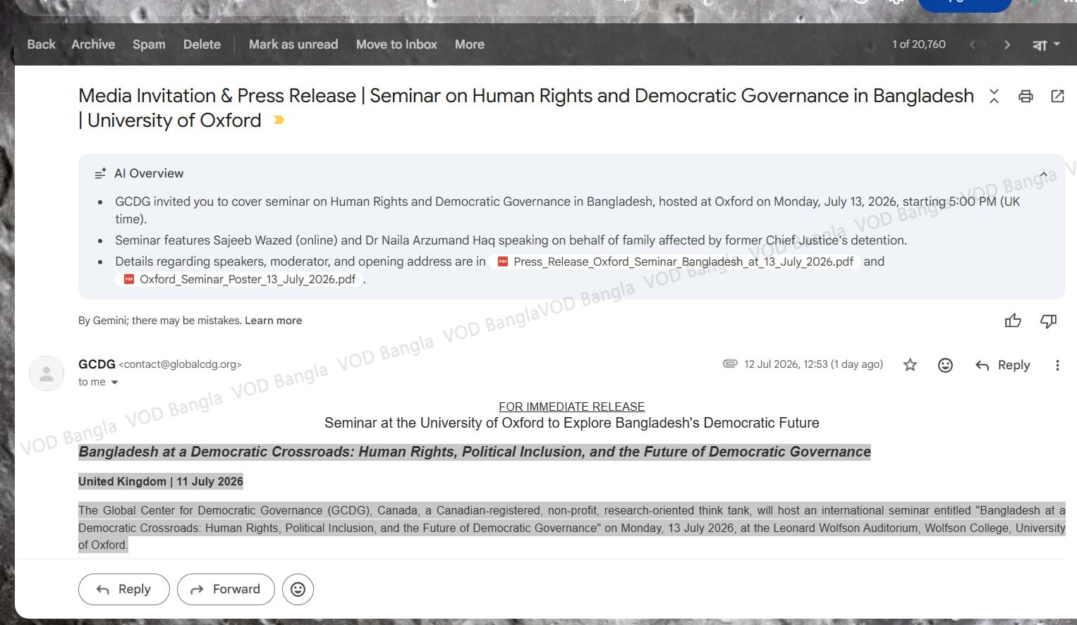Give thumbs up to AI Overview
This screenshot has height=625, width=1077.
click(x=1013, y=321)
